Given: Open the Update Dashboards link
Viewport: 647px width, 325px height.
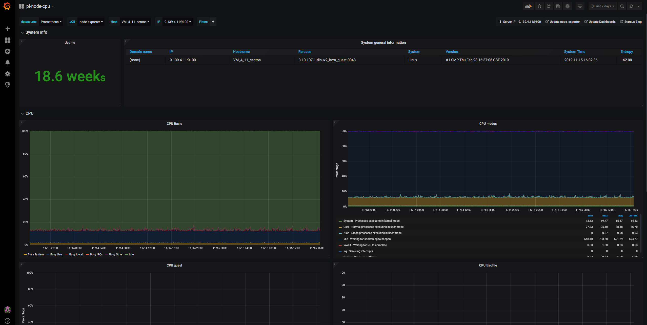Looking at the screenshot, I should click(602, 22).
